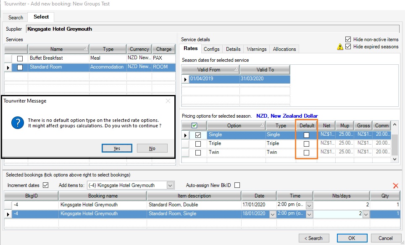
Task: Tick the Default checkbox for Single option
Action: (x=306, y=135)
